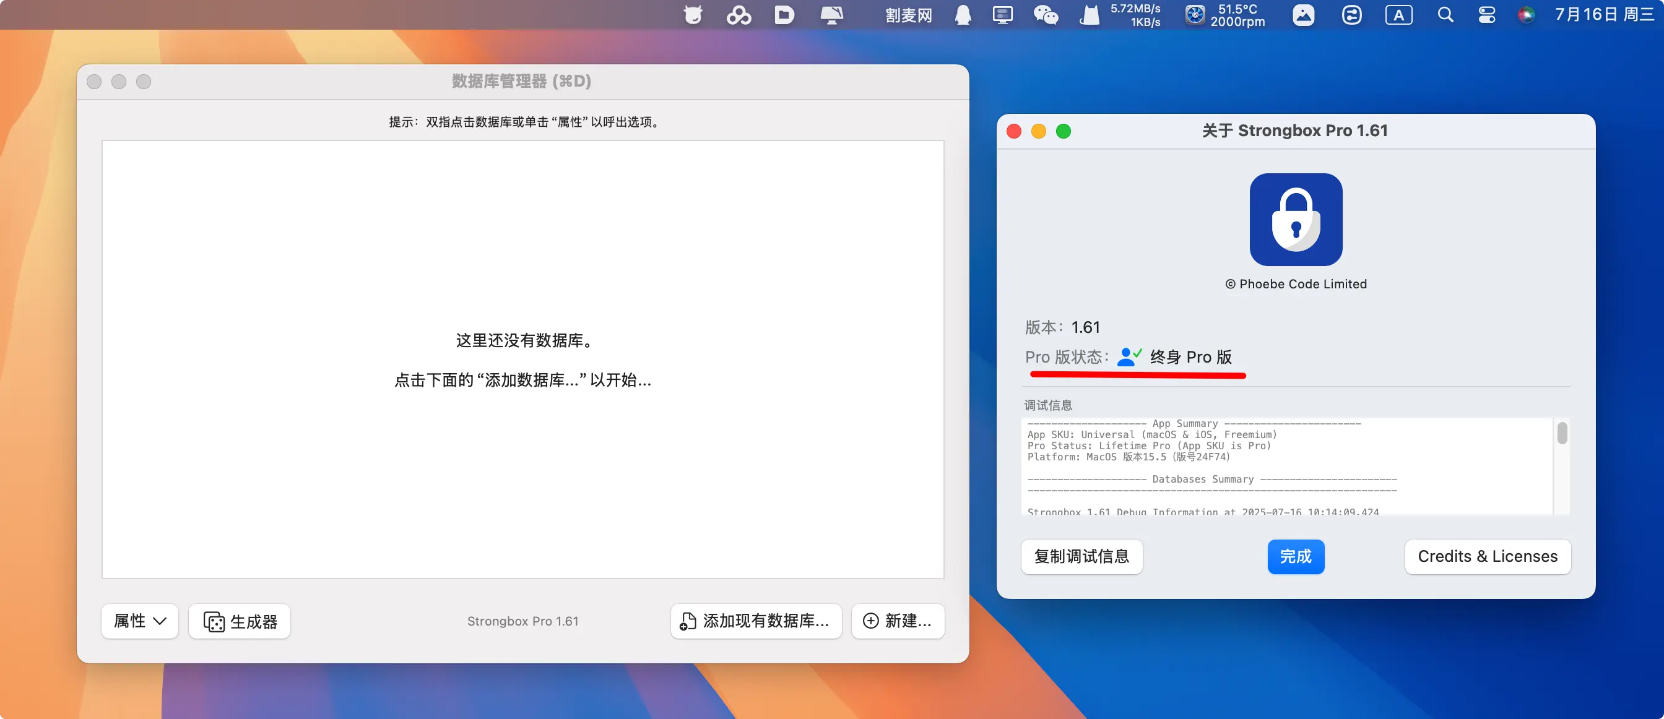
Task: Open Control Center icon in menu bar
Action: click(1487, 15)
